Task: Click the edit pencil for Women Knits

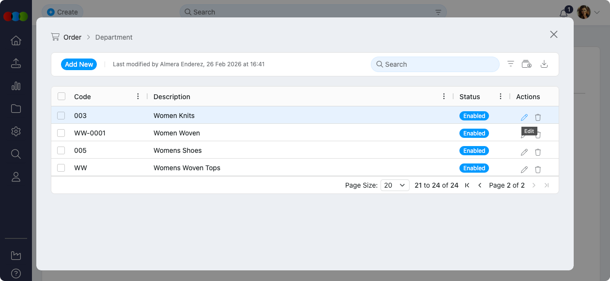Action: tap(524, 117)
